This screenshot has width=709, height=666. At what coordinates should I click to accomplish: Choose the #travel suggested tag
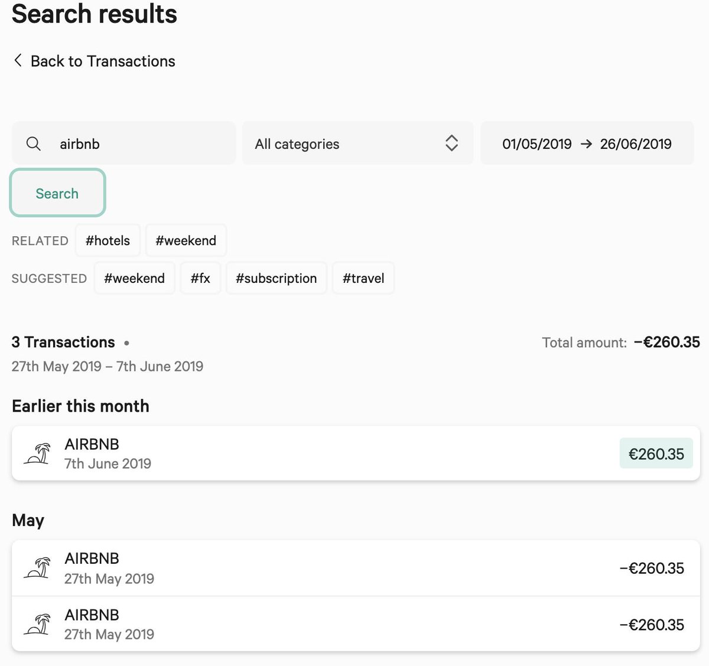tap(363, 278)
